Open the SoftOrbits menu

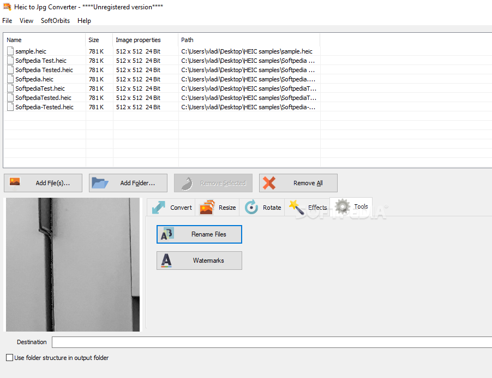[55, 21]
